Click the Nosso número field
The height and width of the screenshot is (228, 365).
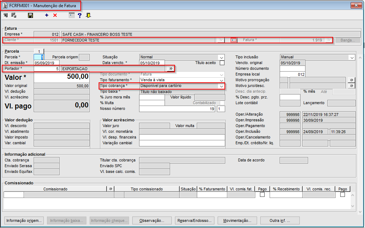click(177, 108)
